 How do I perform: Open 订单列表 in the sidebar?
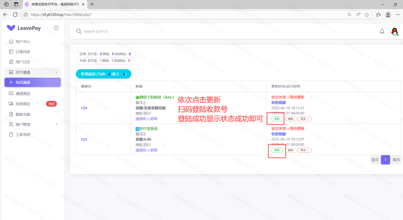tap(22, 52)
